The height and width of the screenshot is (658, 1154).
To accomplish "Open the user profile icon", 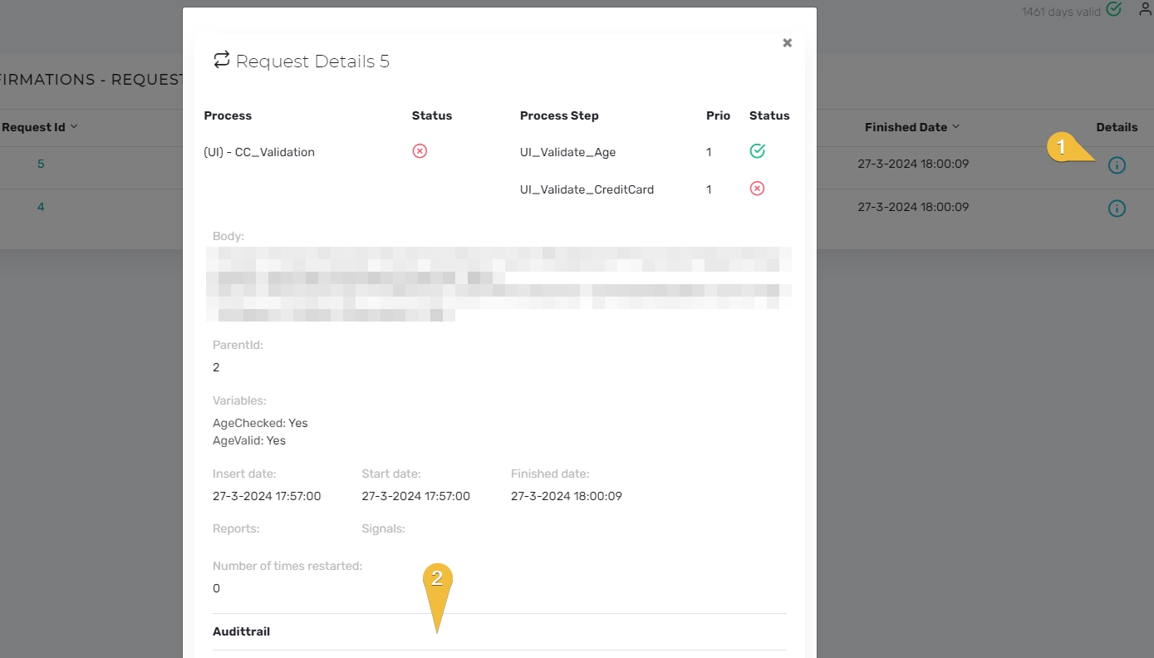I will [x=1146, y=8].
